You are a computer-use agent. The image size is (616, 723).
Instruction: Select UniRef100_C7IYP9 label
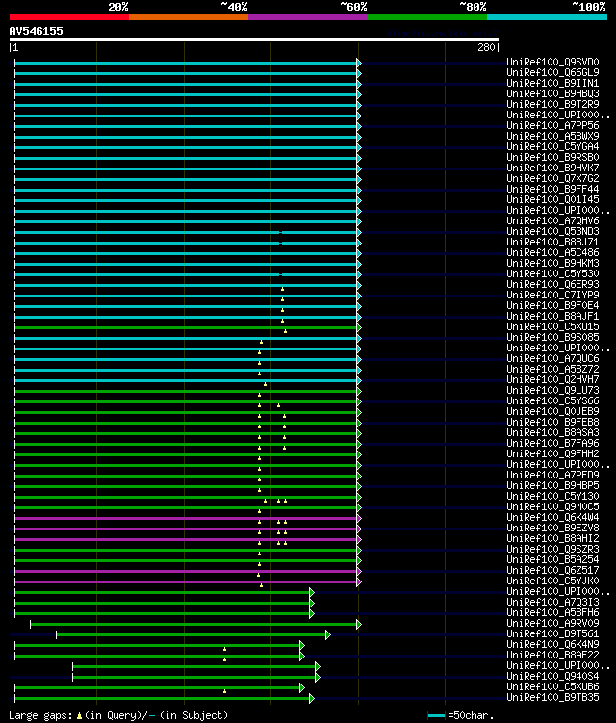point(552,296)
